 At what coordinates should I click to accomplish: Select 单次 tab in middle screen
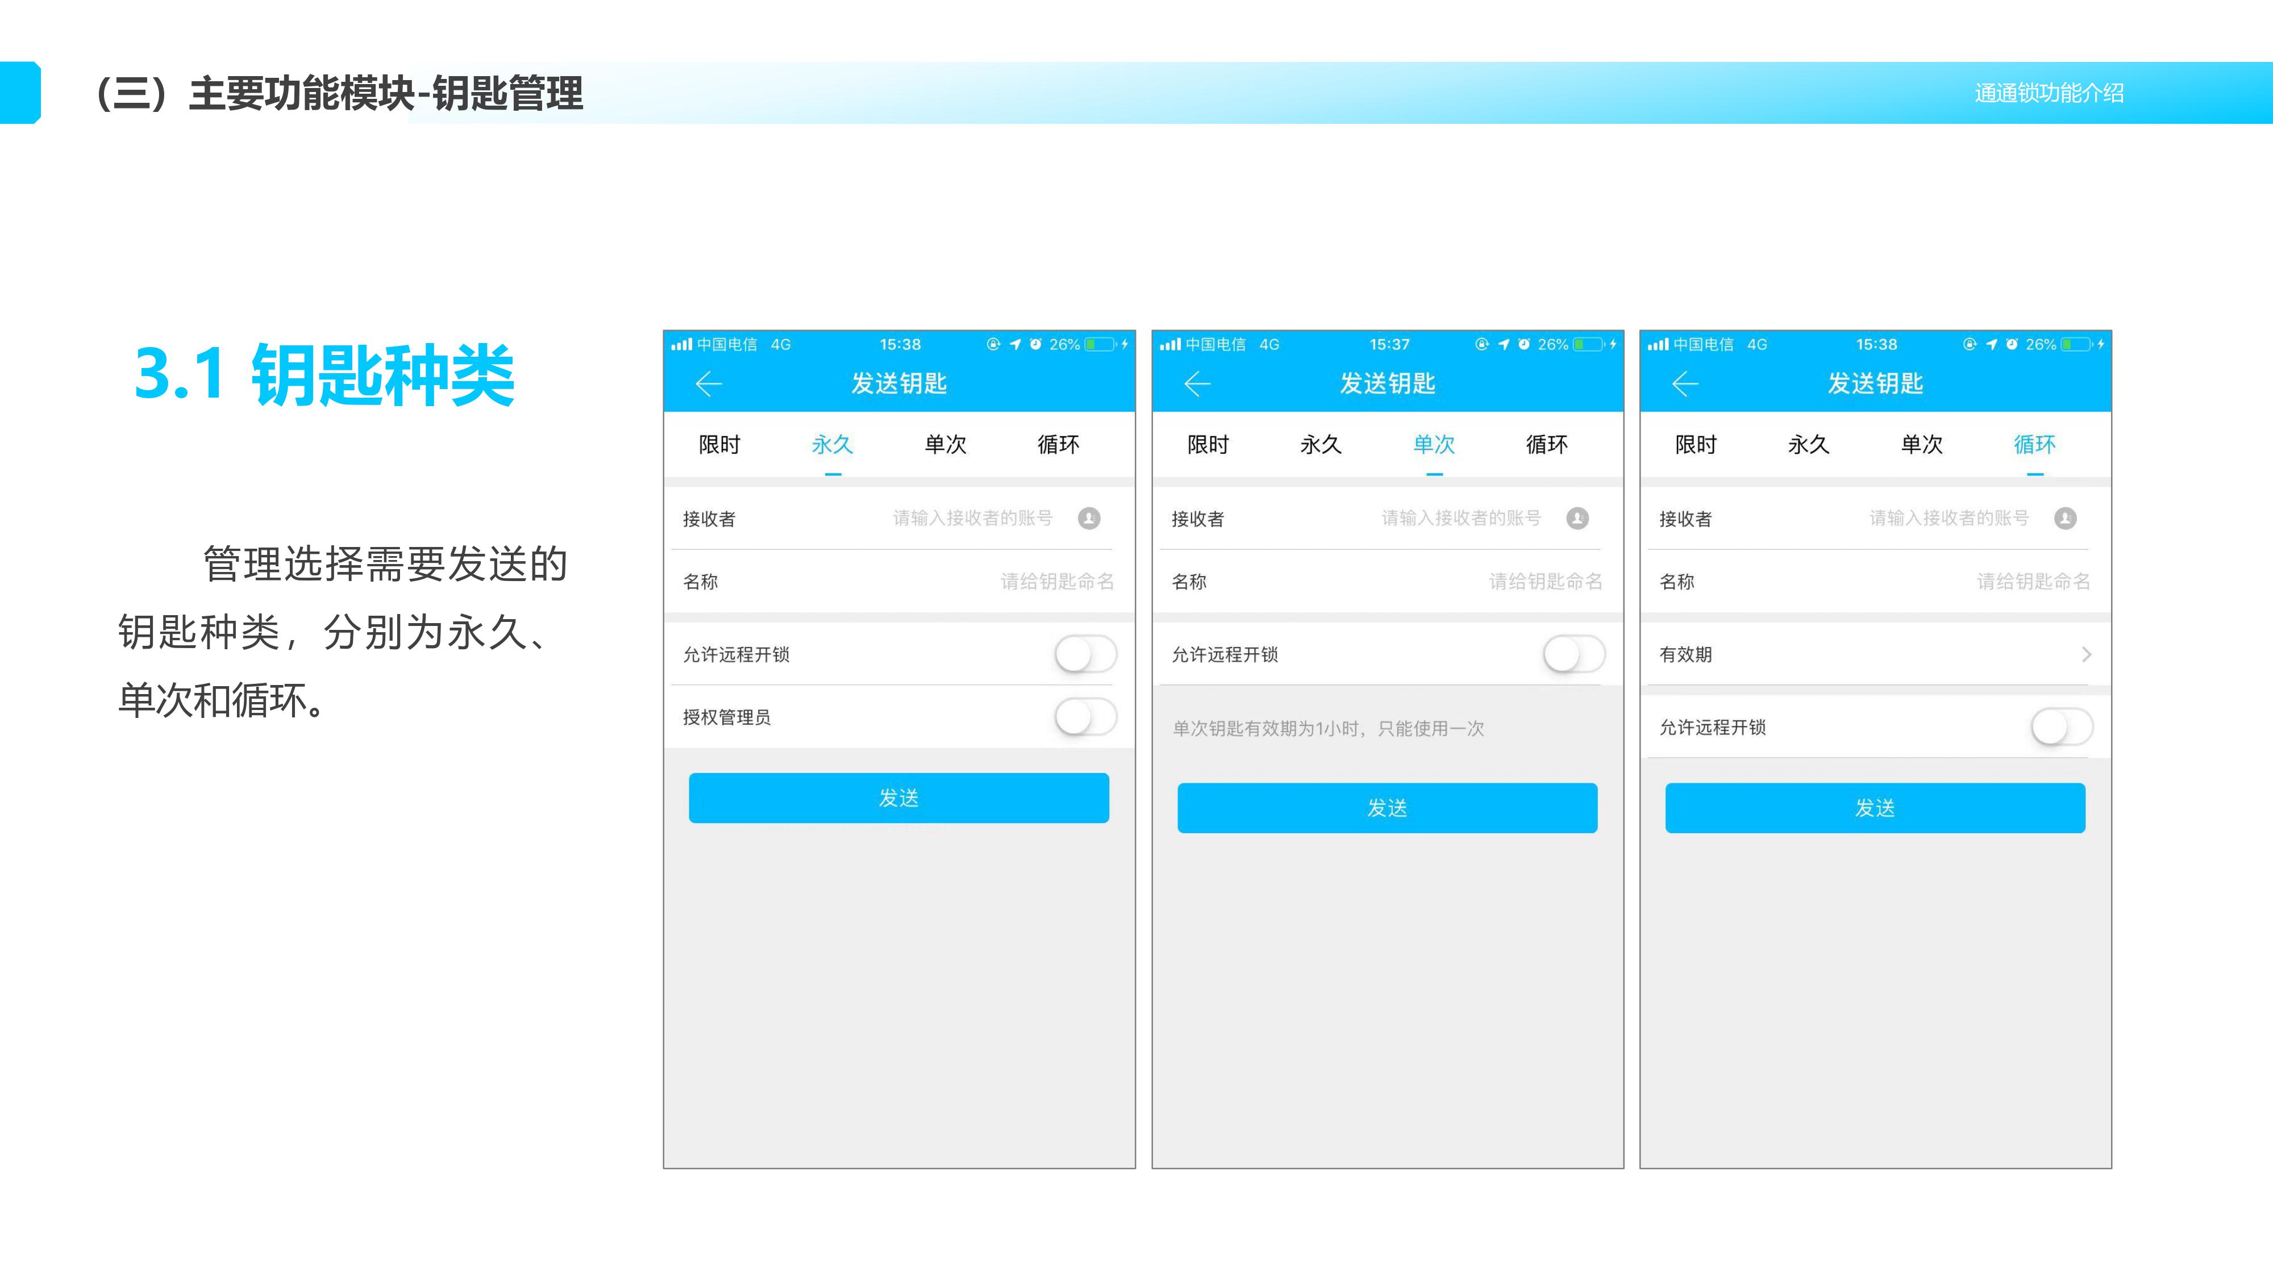tap(1434, 445)
